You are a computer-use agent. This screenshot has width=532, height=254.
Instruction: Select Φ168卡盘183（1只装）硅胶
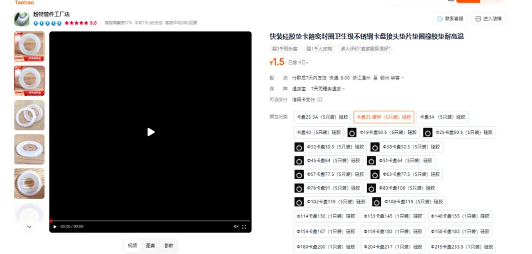click(x=460, y=231)
